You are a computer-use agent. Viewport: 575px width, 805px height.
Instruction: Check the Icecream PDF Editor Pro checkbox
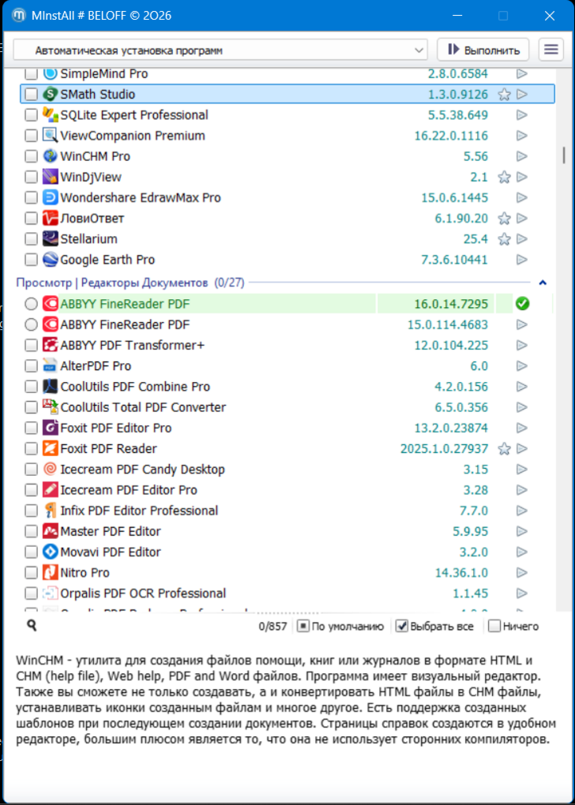point(32,490)
